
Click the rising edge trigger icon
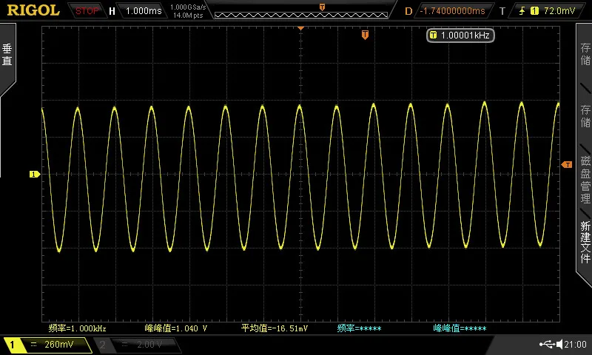pos(522,11)
